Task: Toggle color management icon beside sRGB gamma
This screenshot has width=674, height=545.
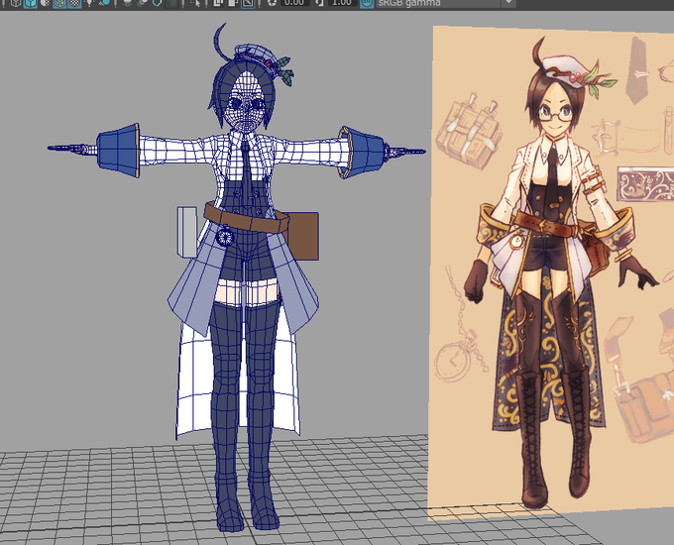Action: (366, 3)
